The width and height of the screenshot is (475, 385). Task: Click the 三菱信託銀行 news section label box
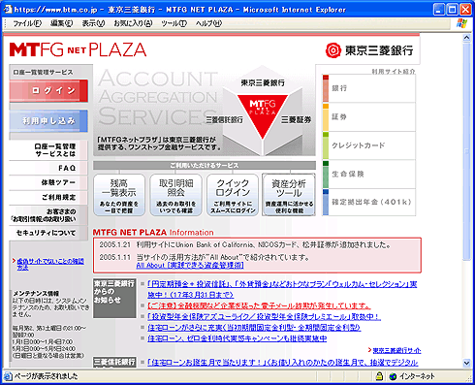(x=114, y=362)
